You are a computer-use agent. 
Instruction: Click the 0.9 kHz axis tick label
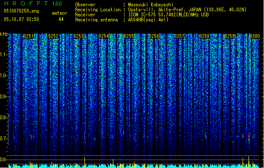3,97
